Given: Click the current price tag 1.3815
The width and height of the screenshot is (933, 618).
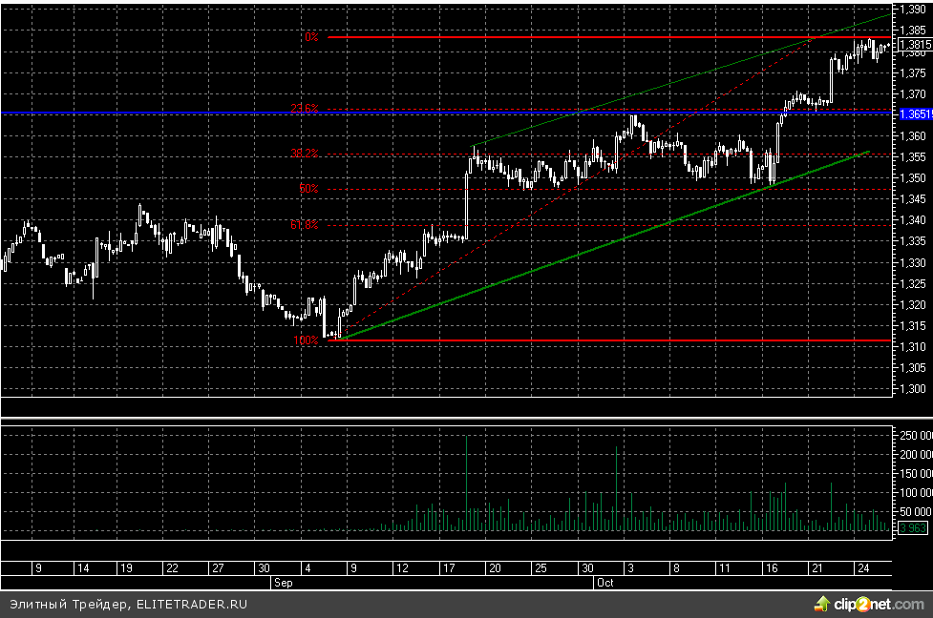Looking at the screenshot, I should click(x=915, y=44).
